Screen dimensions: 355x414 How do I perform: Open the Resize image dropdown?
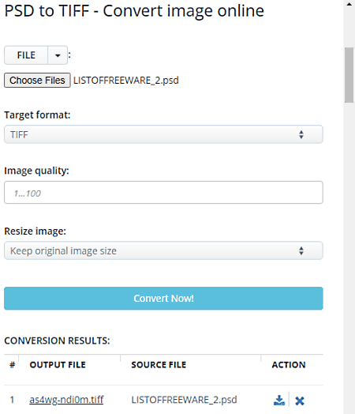point(163,250)
